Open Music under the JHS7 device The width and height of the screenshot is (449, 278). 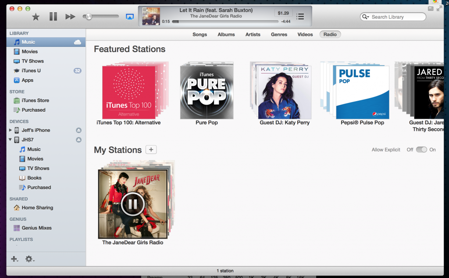pos(46,149)
